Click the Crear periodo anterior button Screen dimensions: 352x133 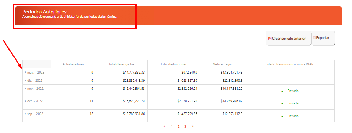(x=288, y=38)
